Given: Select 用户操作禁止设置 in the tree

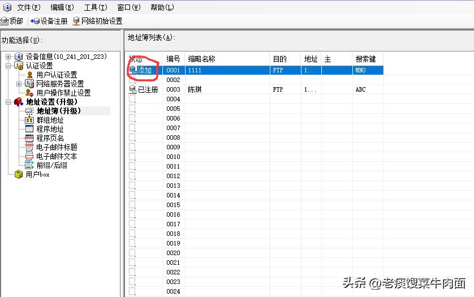Looking at the screenshot, I should point(63,93).
